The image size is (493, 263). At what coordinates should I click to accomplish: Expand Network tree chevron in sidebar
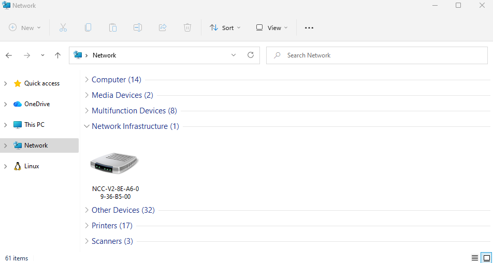[x=5, y=145]
